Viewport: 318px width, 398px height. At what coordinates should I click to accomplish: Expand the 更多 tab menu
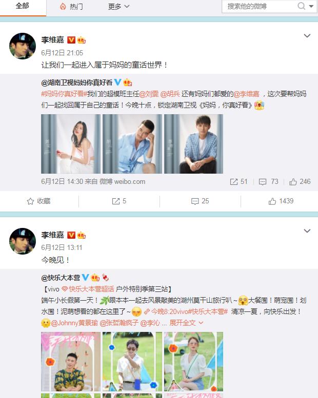pyautogui.click(x=118, y=6)
